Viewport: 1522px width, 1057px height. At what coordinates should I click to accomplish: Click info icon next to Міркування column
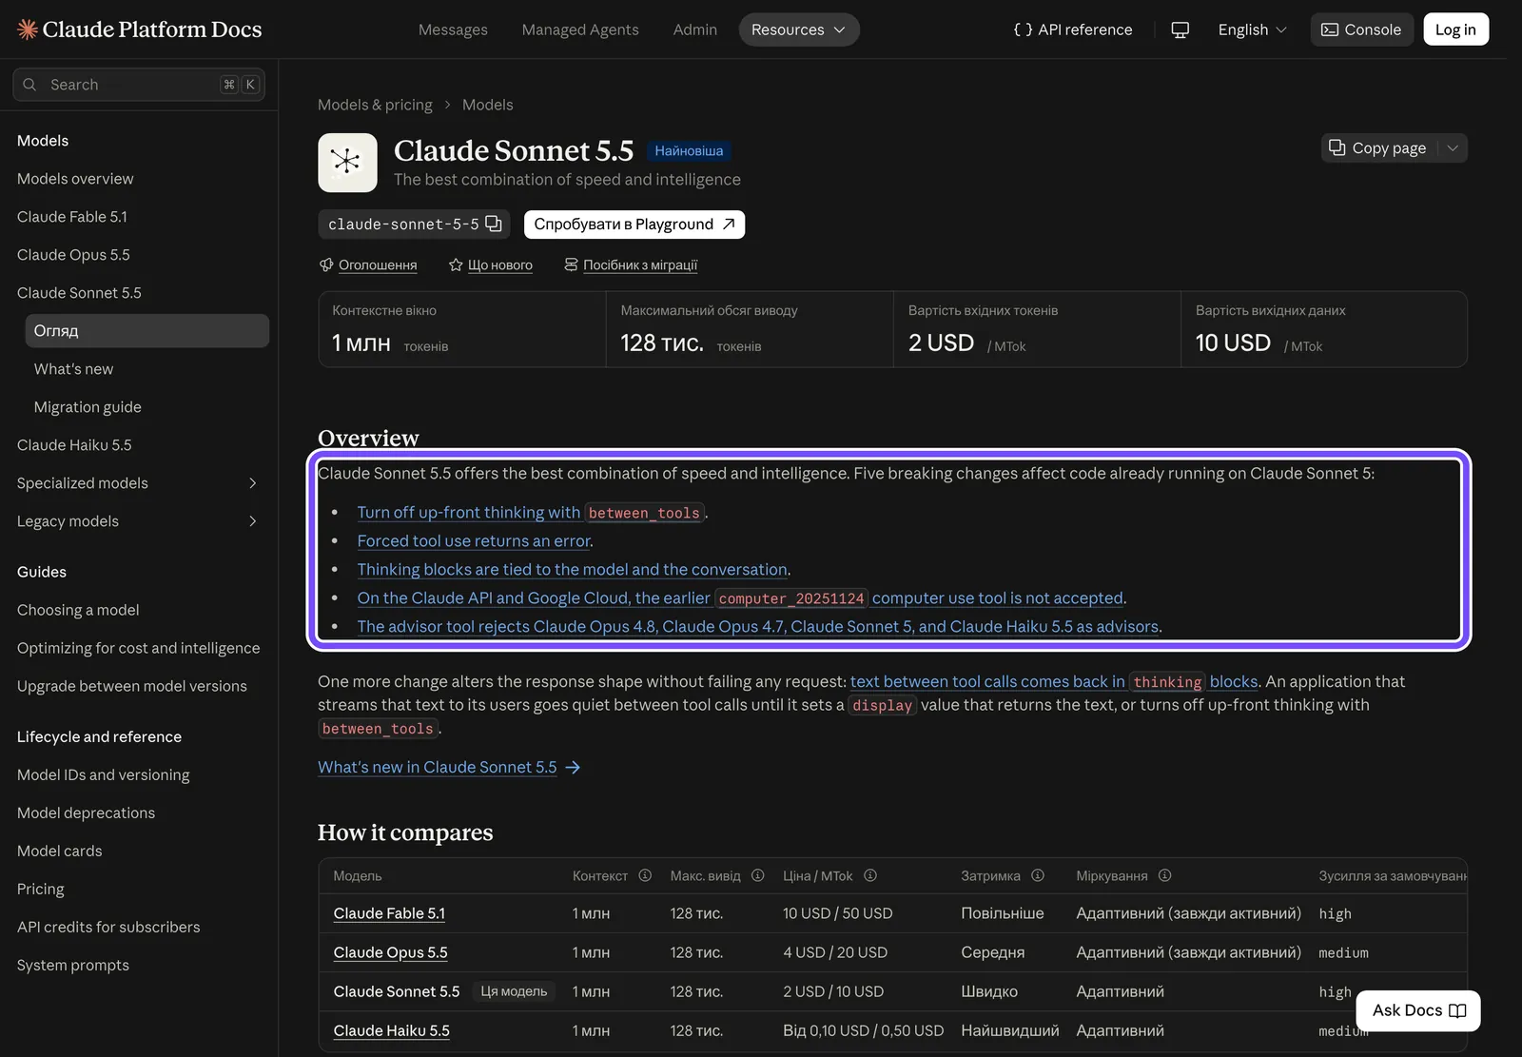1164,875
